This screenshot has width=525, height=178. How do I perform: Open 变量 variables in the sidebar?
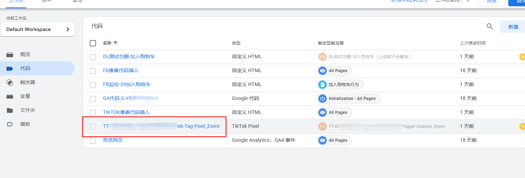[25, 96]
